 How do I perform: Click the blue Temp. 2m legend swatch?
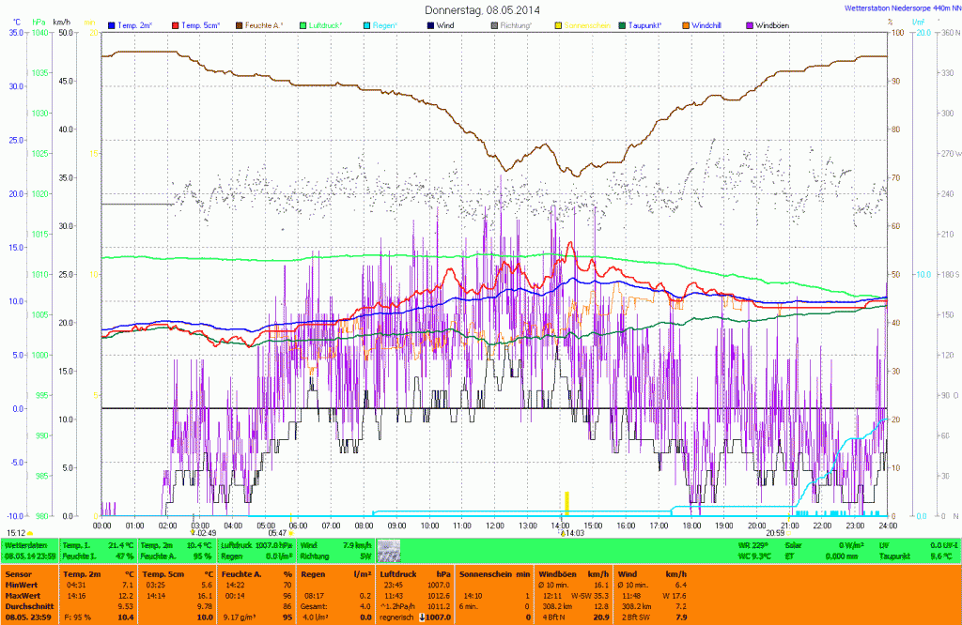[112, 25]
